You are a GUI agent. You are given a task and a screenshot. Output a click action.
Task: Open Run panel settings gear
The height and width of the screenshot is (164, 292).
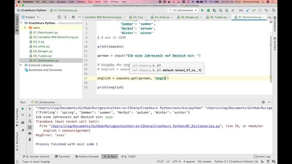point(263,102)
